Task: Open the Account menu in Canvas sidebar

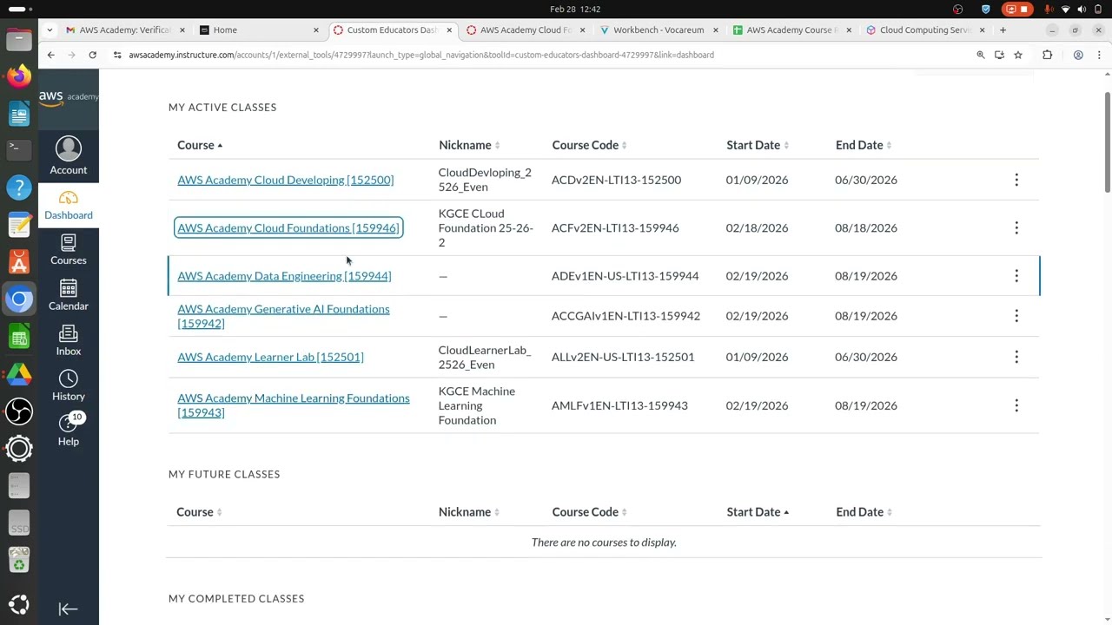Action: 68,156
